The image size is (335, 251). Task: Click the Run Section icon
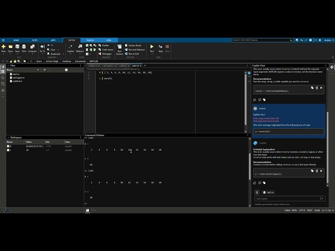119,47
